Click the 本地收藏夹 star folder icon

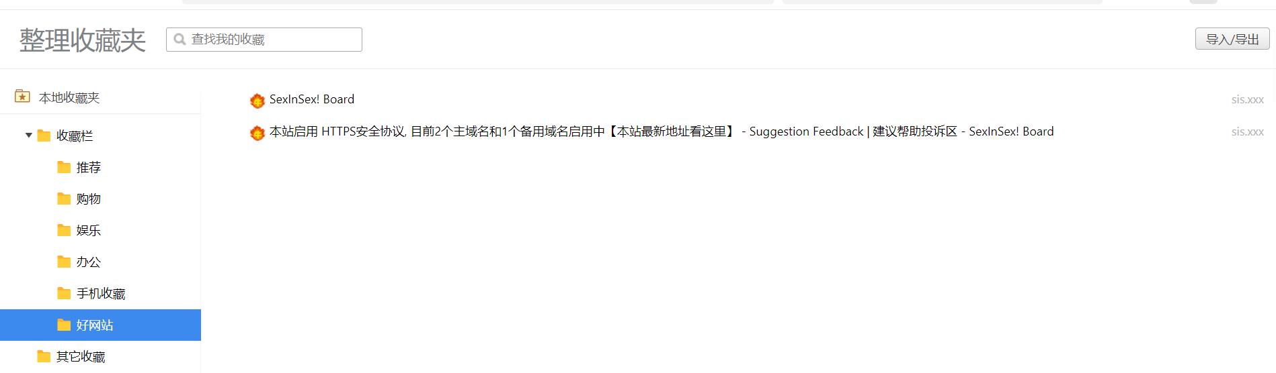pyautogui.click(x=22, y=97)
